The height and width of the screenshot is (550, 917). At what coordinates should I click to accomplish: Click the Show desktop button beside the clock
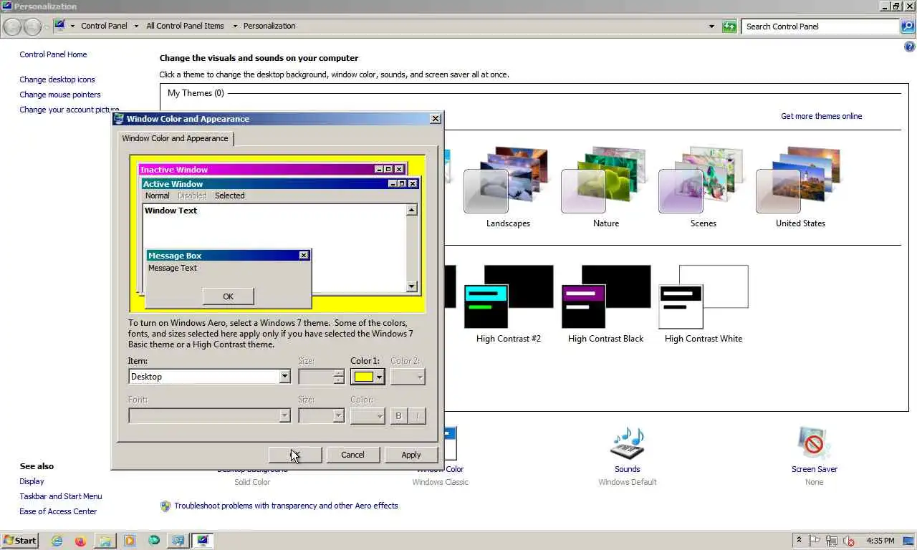tap(910, 541)
